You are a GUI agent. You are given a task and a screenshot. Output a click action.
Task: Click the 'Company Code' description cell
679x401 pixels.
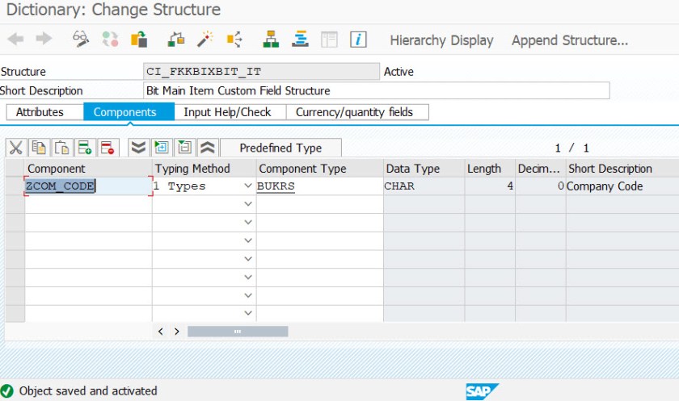[622, 186]
